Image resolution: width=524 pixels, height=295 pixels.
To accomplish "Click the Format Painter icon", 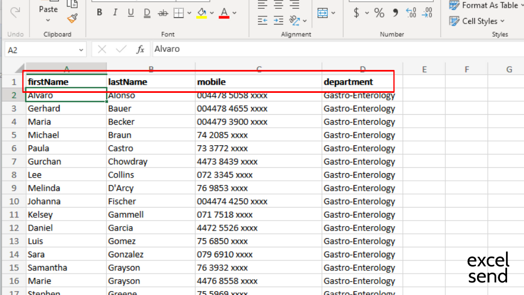I will pyautogui.click(x=72, y=19).
